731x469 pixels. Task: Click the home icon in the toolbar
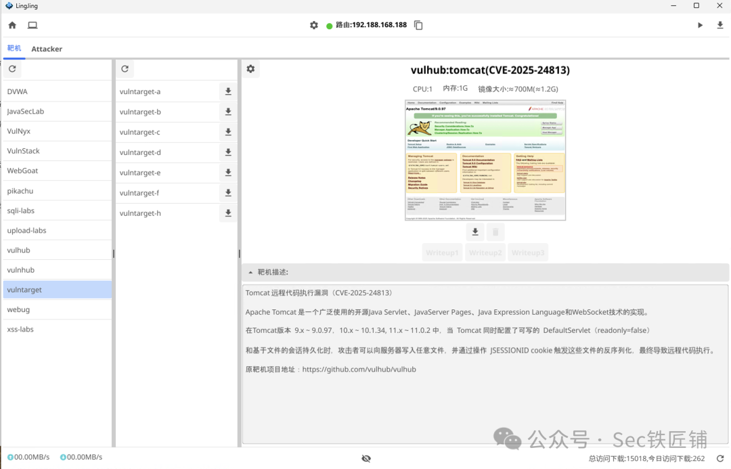(x=12, y=24)
